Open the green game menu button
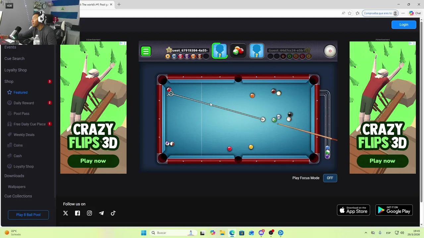The height and width of the screenshot is (238, 424). (x=146, y=51)
